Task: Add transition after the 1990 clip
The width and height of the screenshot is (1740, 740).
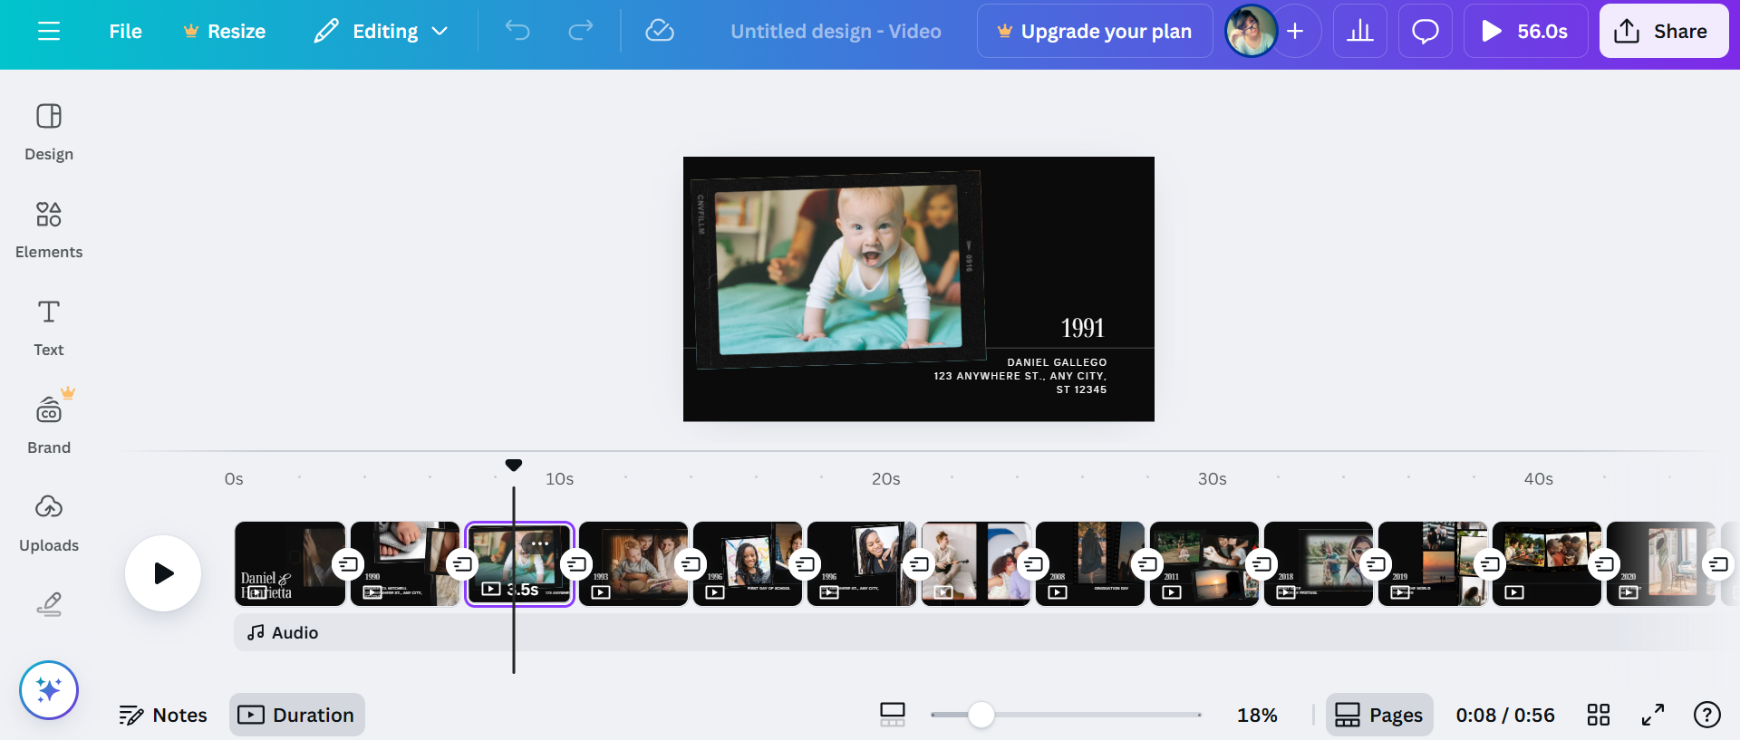Action: (462, 564)
